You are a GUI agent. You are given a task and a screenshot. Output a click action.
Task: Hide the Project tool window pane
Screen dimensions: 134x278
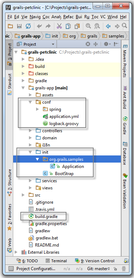coord(116,44)
